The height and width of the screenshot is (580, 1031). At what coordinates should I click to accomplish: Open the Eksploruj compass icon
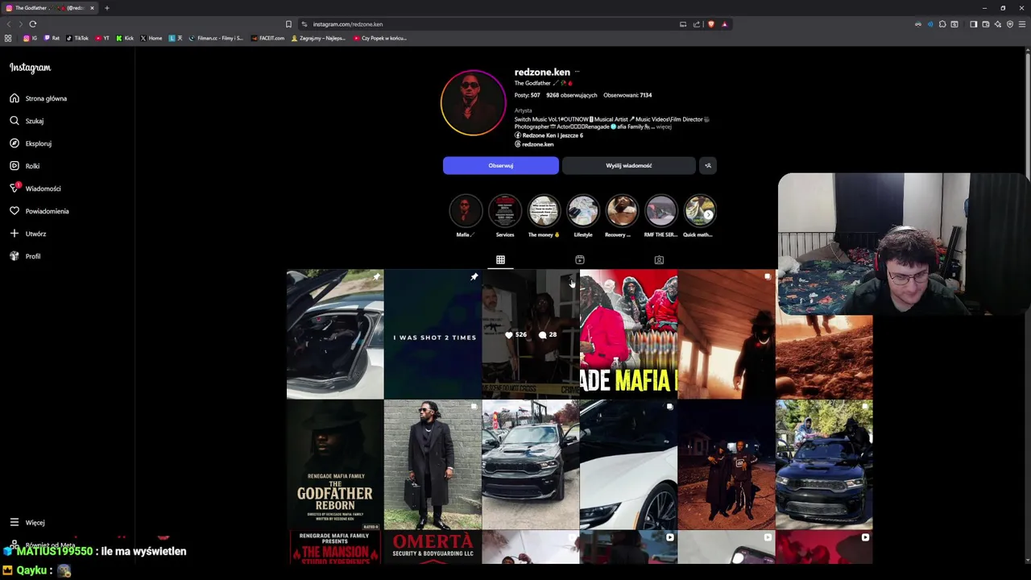14,143
